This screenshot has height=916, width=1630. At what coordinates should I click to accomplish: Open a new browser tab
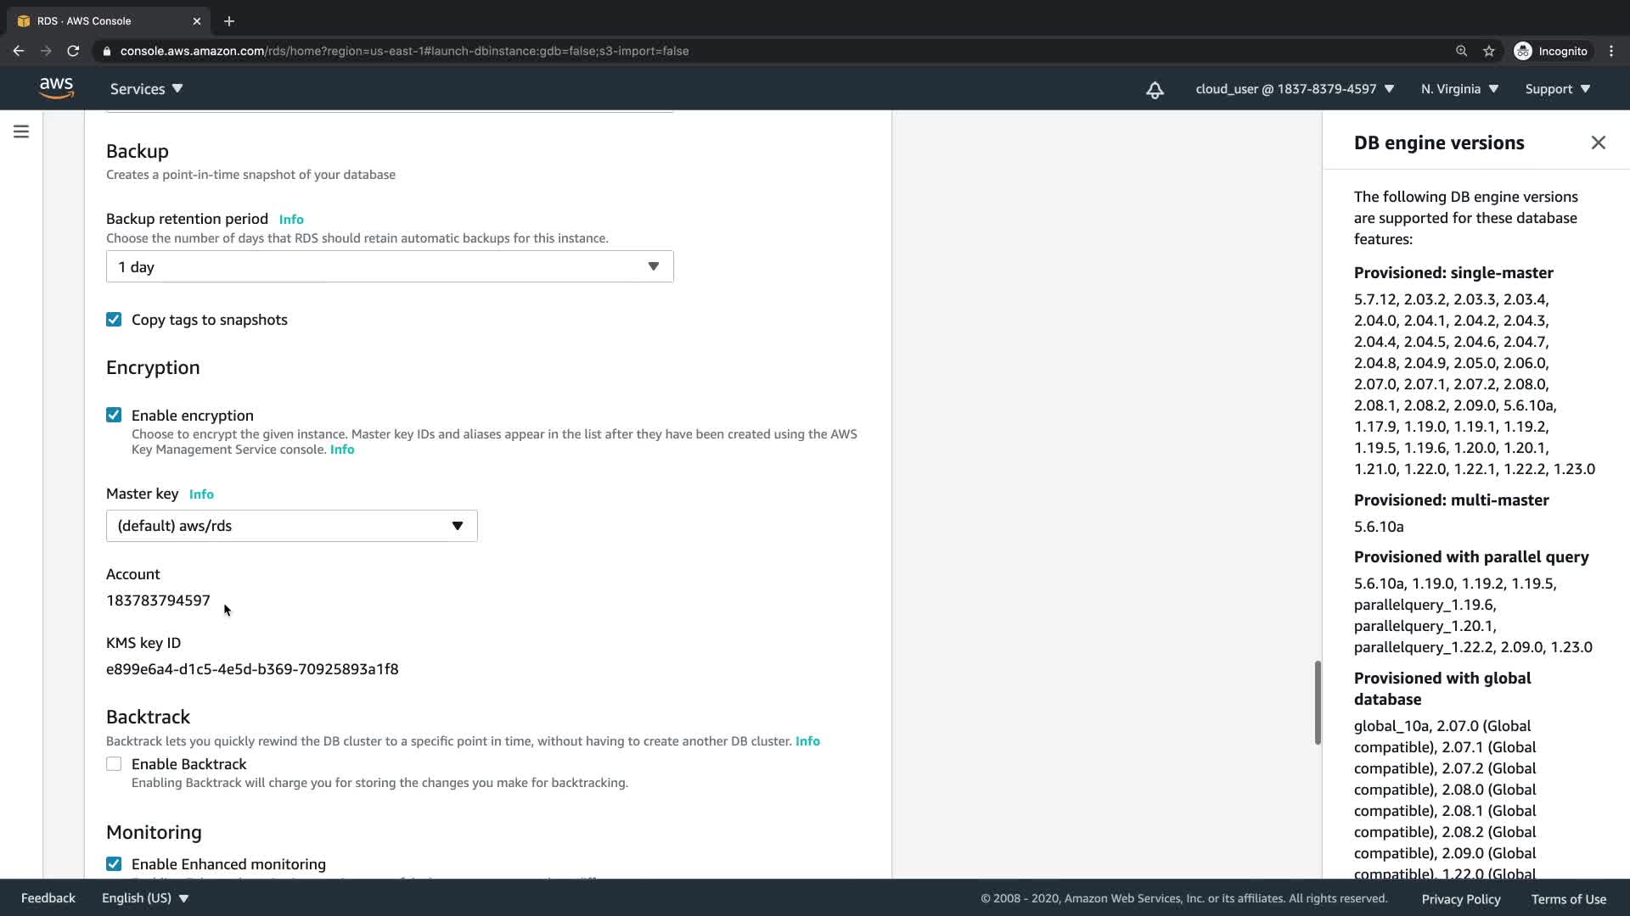point(228,21)
